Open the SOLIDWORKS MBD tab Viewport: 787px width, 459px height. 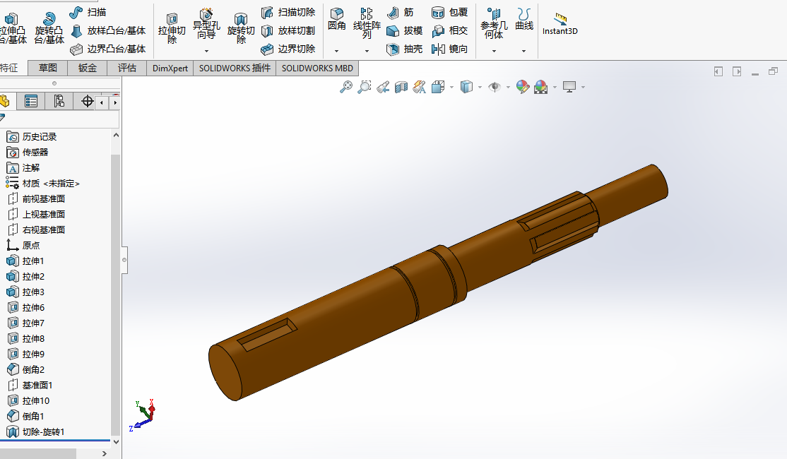(317, 68)
